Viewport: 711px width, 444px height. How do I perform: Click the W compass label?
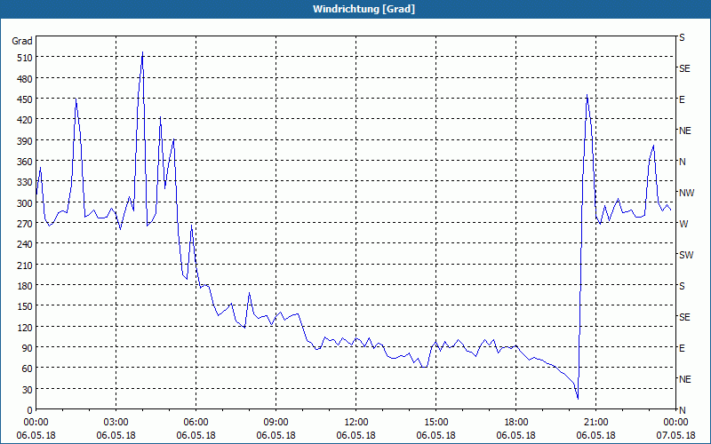(x=683, y=224)
